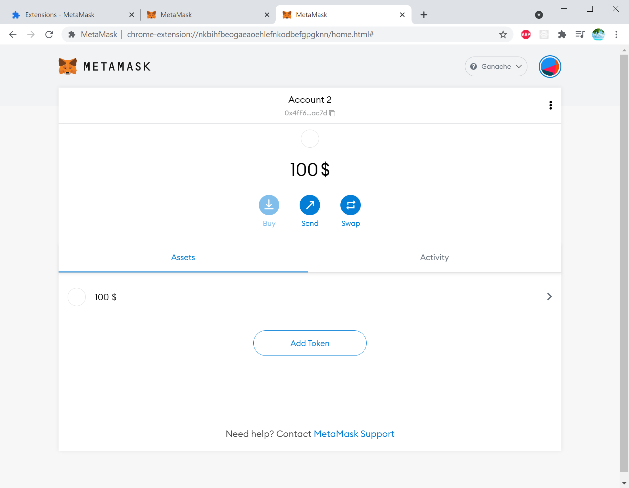Switch to the Activity tab
This screenshot has height=488, width=629.
pyautogui.click(x=434, y=257)
